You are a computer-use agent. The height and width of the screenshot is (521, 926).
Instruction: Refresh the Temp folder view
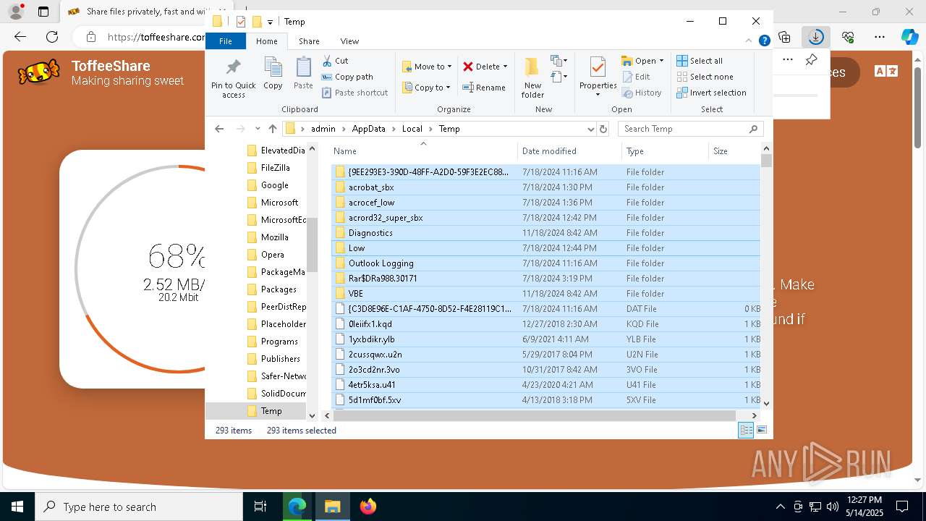tap(603, 129)
